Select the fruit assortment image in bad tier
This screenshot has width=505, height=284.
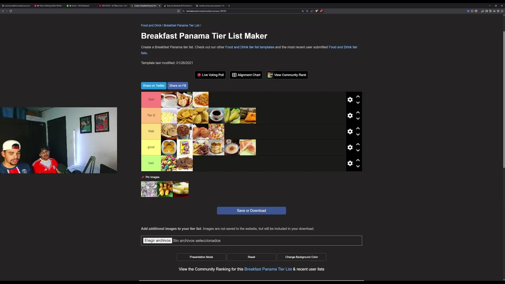tap(169, 163)
